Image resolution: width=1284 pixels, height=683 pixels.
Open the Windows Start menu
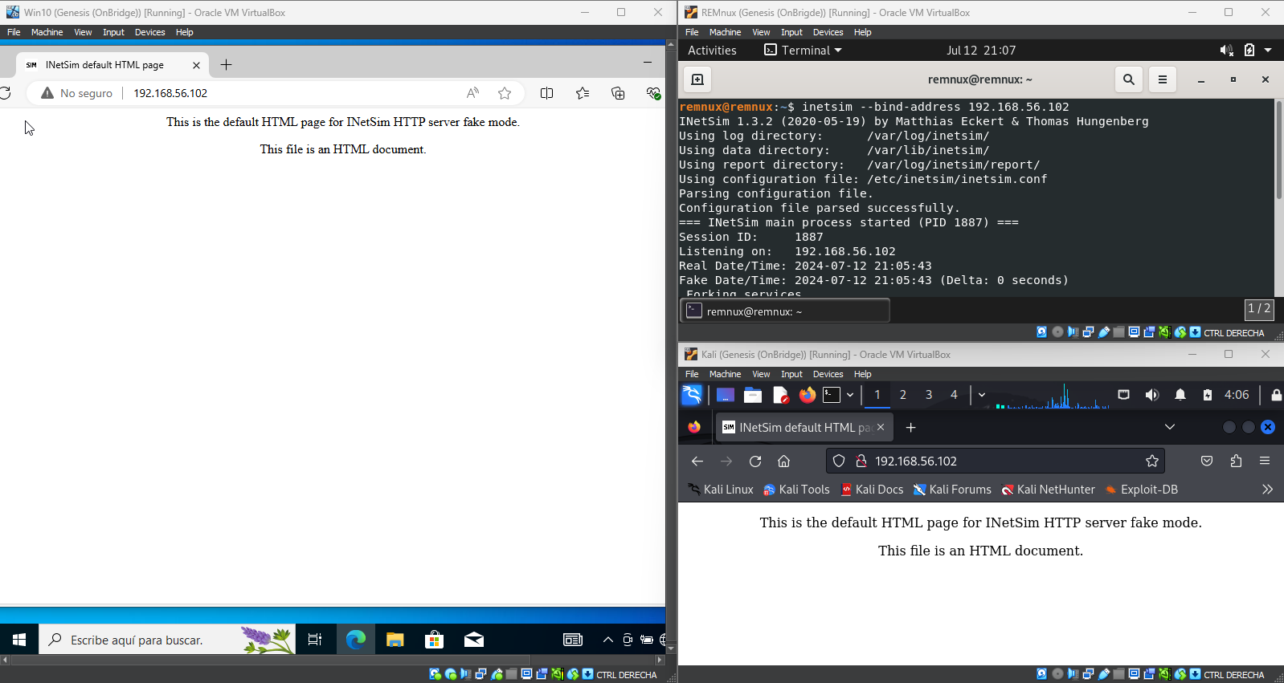click(x=19, y=640)
